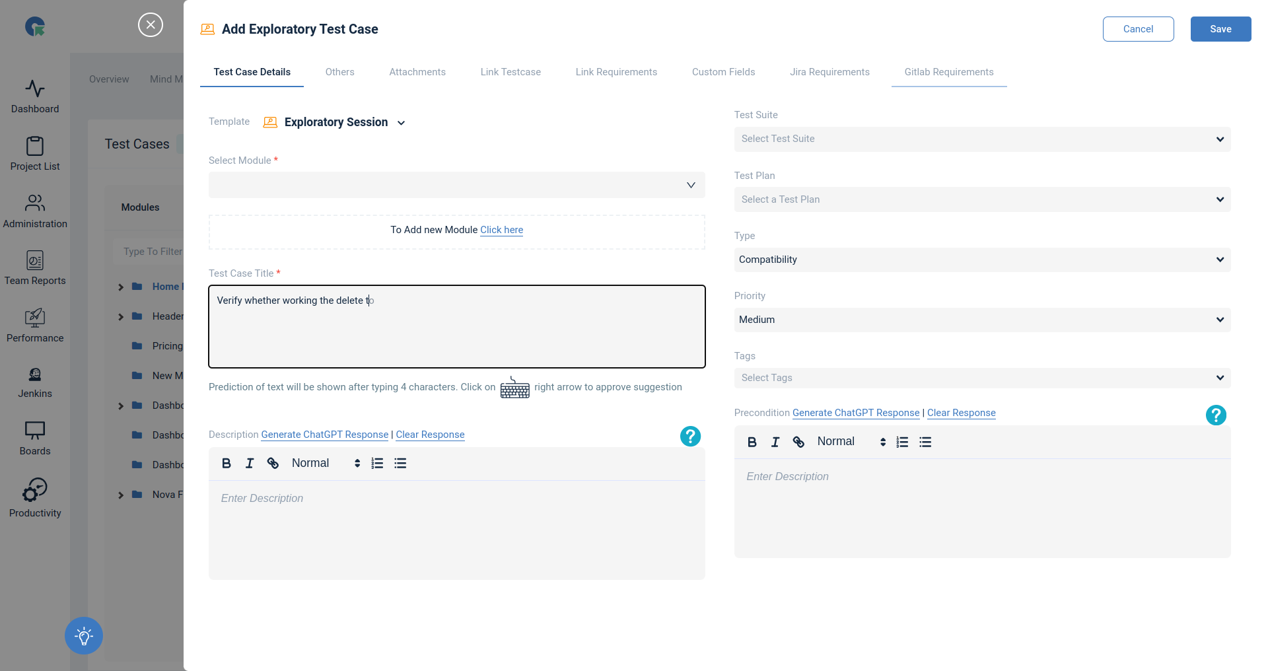Viewport: 1268px width, 671px height.
Task: Click the lightbulb tips floating button
Action: tap(84, 636)
